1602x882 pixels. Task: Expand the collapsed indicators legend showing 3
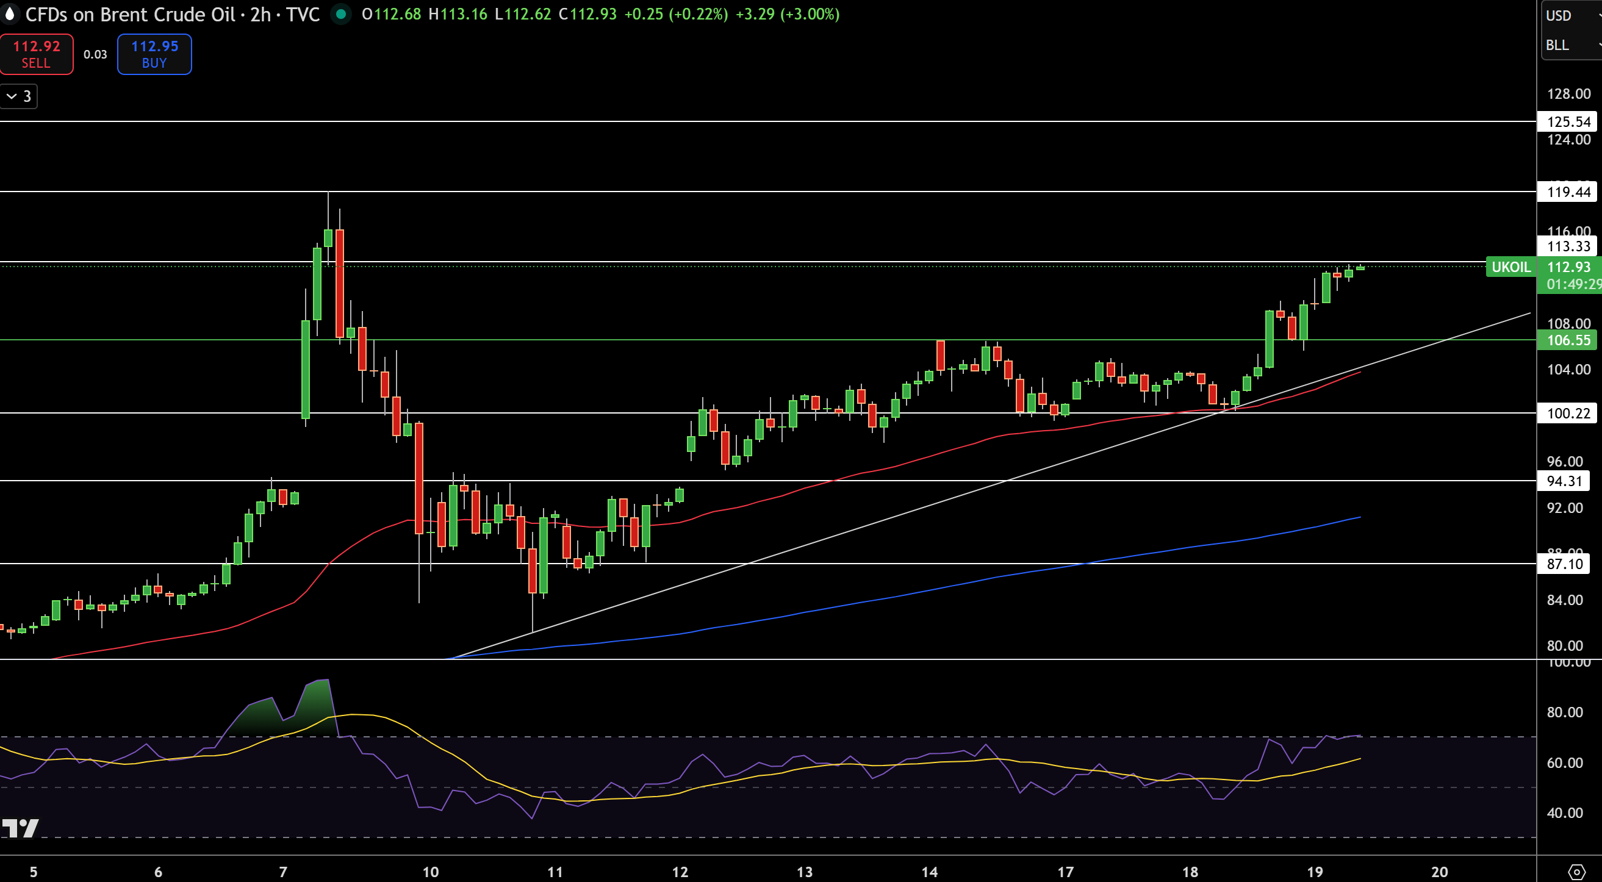[19, 96]
